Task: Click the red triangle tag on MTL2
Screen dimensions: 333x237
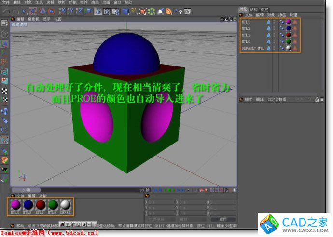Action: click(295, 28)
